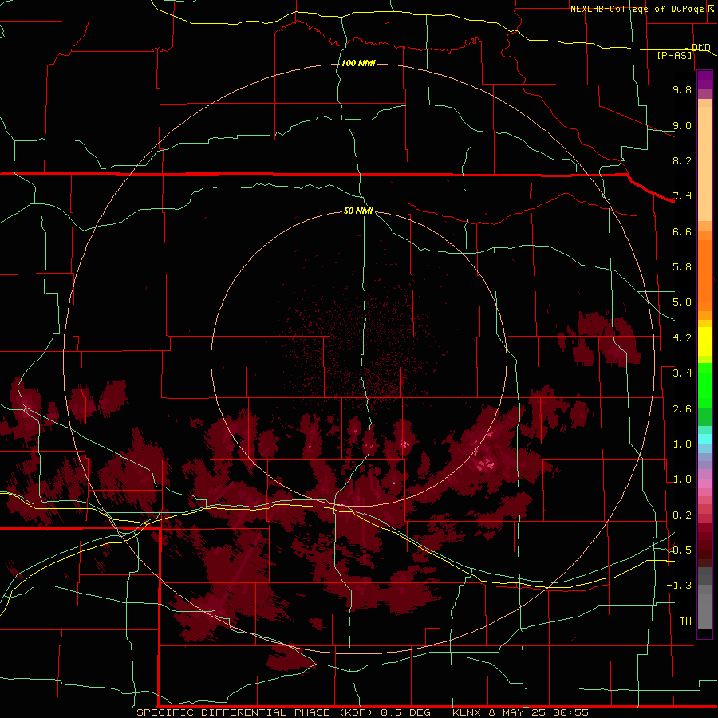Screen dimensions: 718x718
Task: Click the 9.8 color scale value
Action: tap(682, 89)
